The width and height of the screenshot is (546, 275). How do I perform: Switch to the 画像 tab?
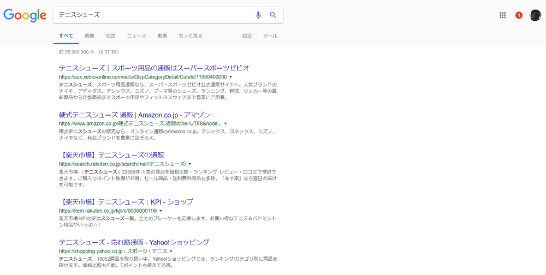90,36
